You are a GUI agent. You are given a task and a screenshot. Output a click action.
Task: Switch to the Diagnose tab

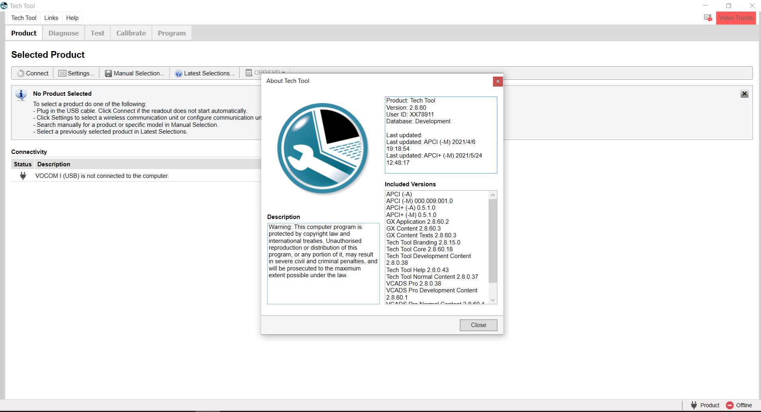pyautogui.click(x=63, y=33)
